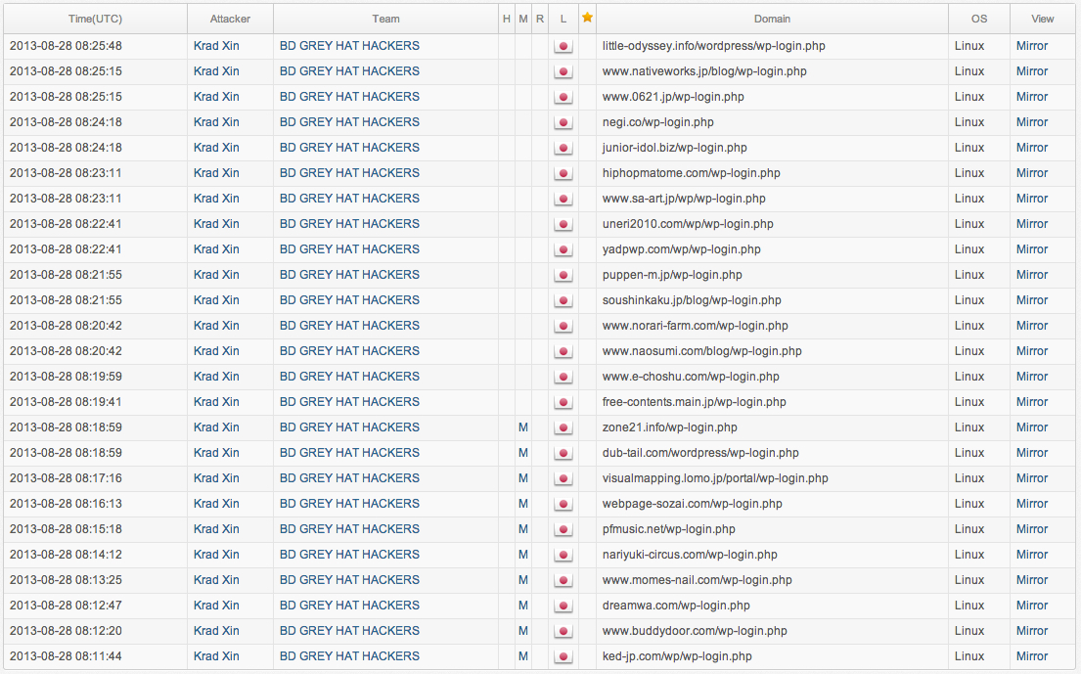
Task: Click Japan flag in yadpwp.com row
Action: [x=563, y=250]
